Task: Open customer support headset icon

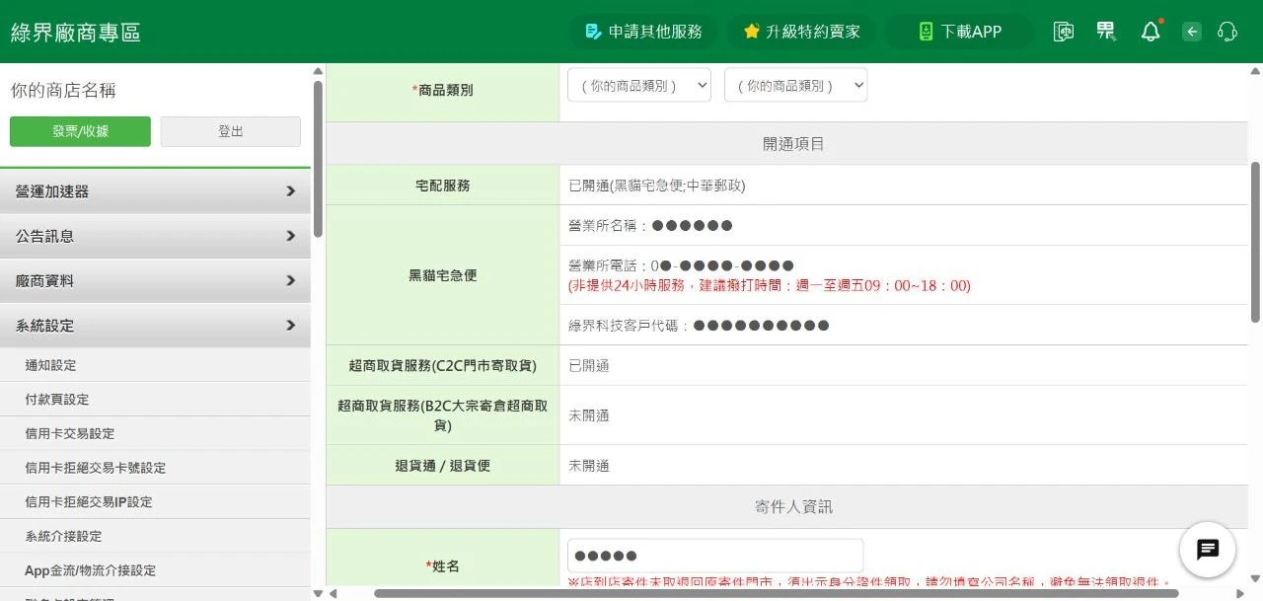Action: pos(1227,32)
